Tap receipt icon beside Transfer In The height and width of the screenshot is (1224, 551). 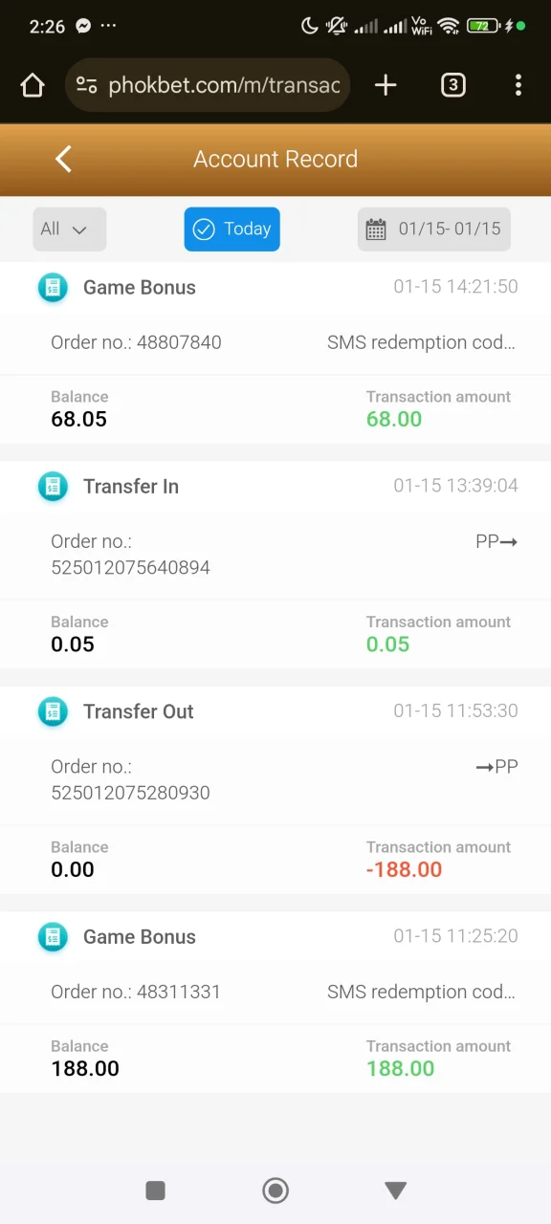coord(53,486)
